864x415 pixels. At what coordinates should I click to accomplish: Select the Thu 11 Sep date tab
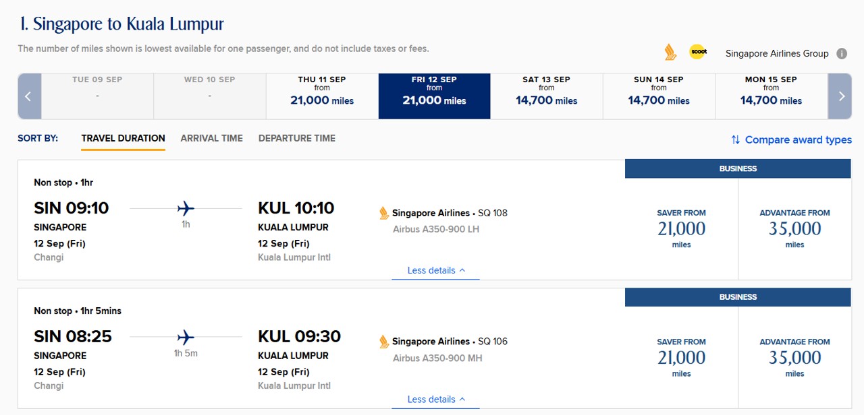pos(322,96)
